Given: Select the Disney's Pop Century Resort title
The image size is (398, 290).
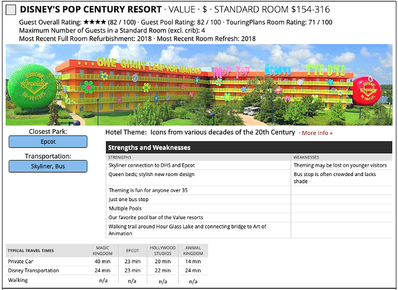Looking at the screenshot, I should 91,9.
